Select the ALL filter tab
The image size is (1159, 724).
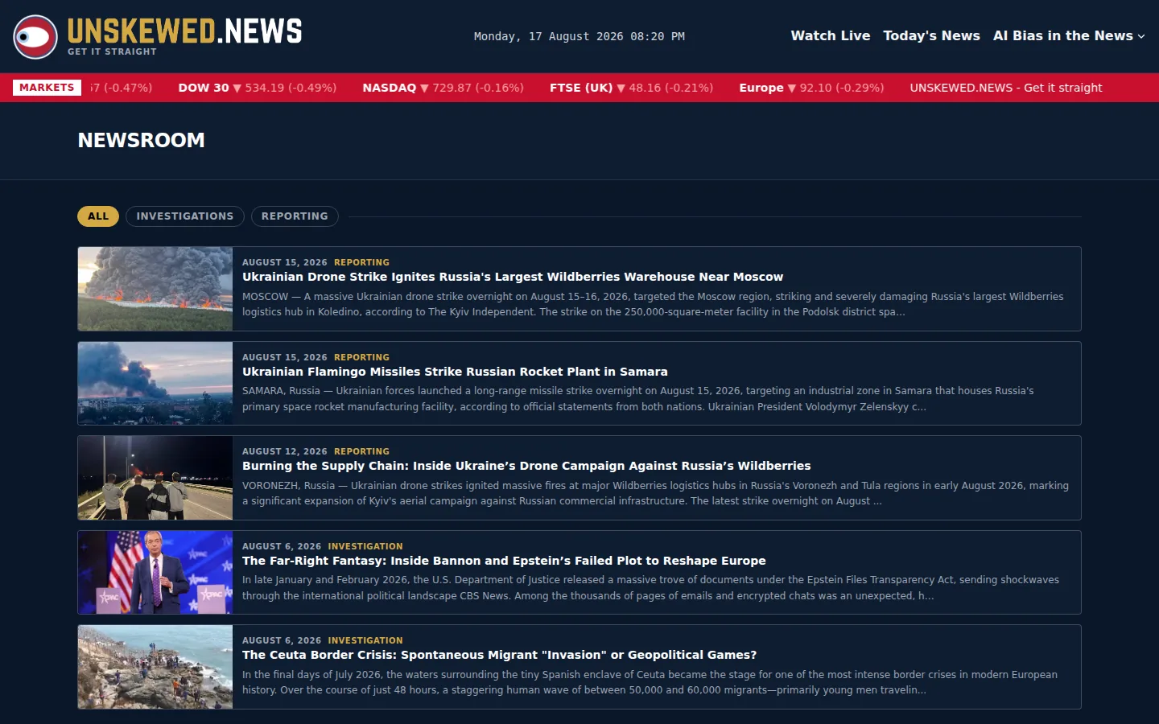point(98,216)
